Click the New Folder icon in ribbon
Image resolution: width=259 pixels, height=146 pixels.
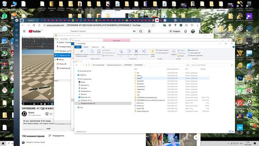tap(153, 52)
